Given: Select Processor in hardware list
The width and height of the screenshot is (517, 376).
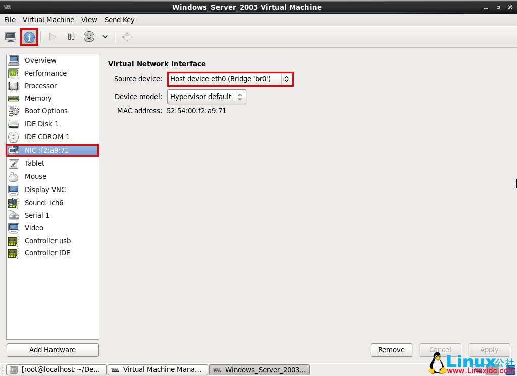Looking at the screenshot, I should tap(53, 86).
